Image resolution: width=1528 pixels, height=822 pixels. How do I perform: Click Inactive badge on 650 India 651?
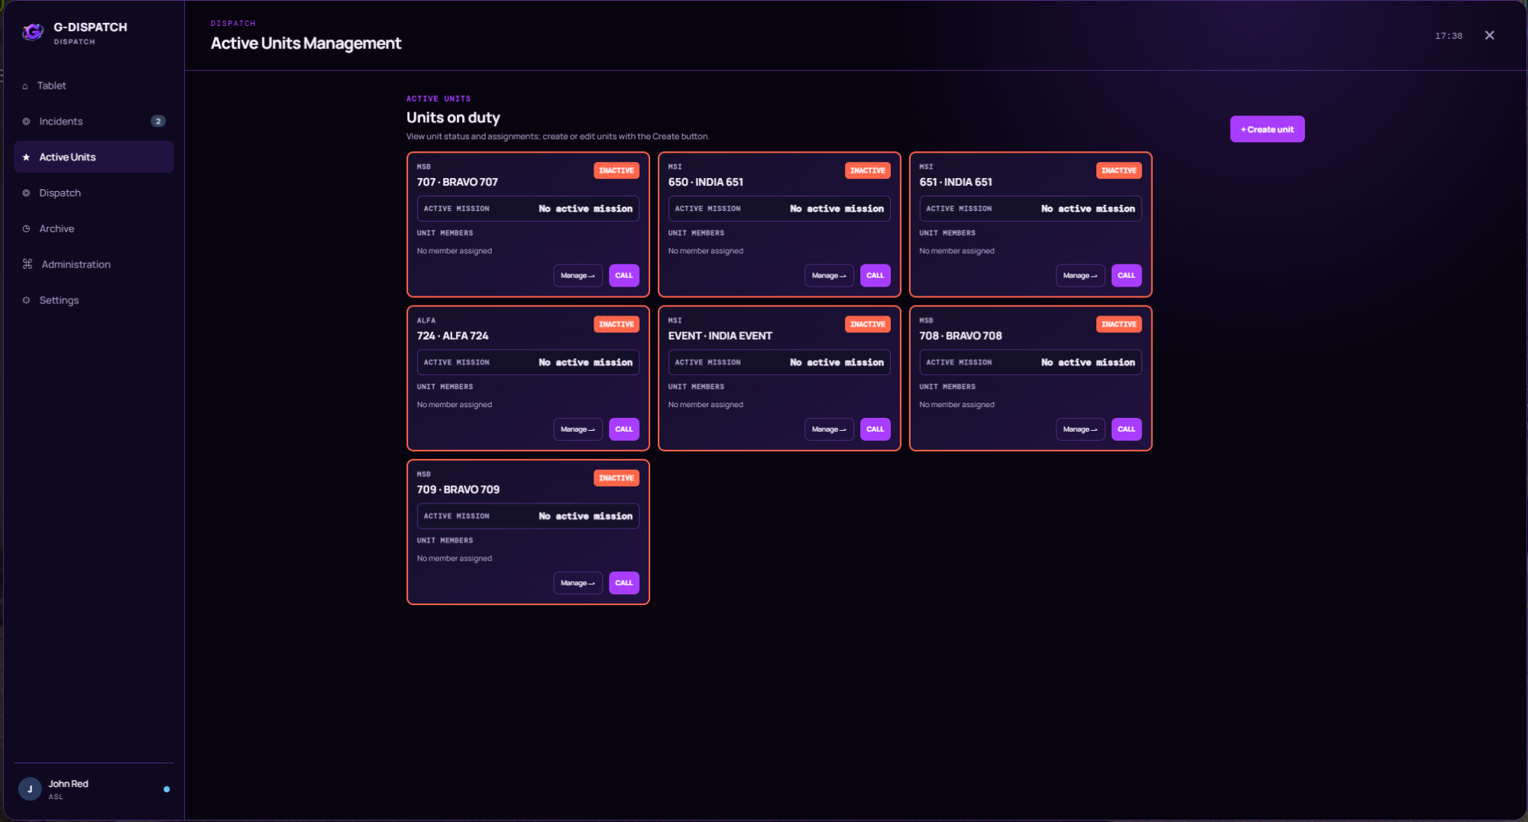tap(867, 170)
